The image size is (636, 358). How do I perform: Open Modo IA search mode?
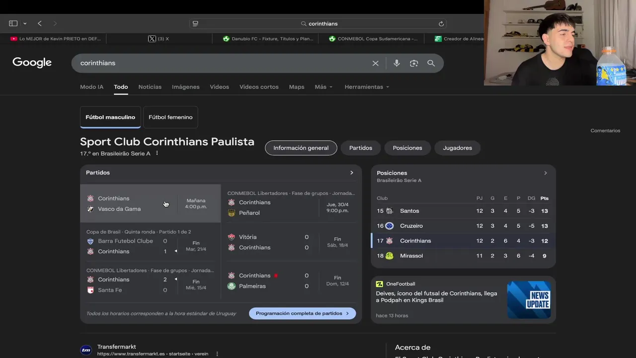click(x=91, y=87)
